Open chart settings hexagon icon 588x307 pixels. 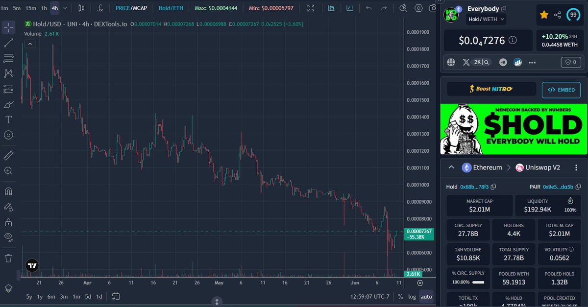coord(418,8)
